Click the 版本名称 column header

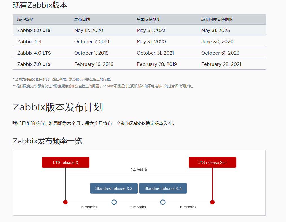point(25,19)
